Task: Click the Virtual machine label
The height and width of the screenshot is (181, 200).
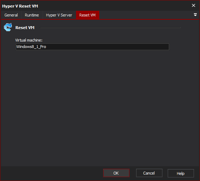Action: point(29,40)
